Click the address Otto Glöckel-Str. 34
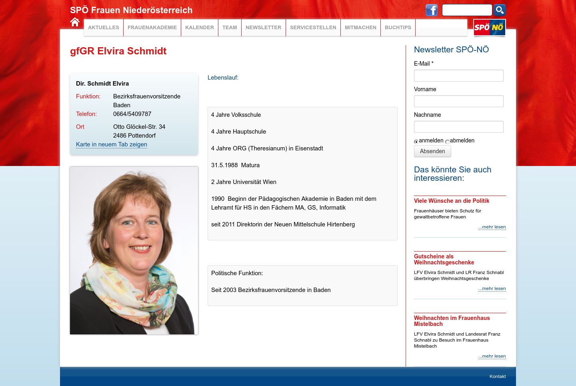Screen dimensions: 576x386 click(139, 127)
